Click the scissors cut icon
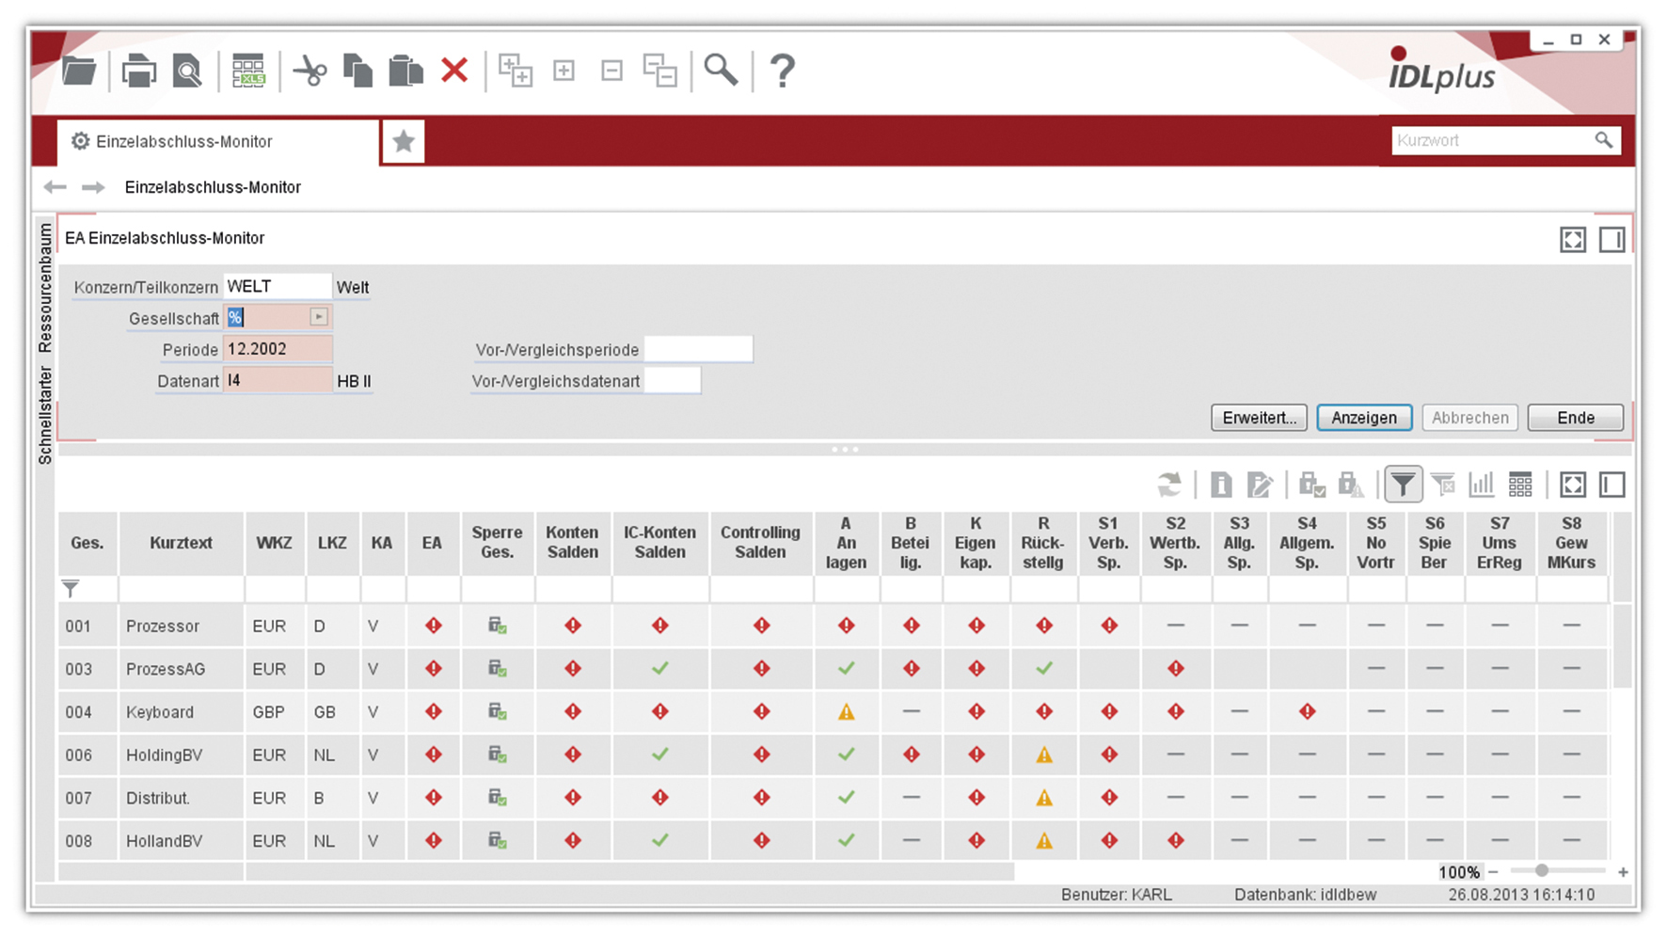Viewport: 1667px width, 938px height. (310, 71)
